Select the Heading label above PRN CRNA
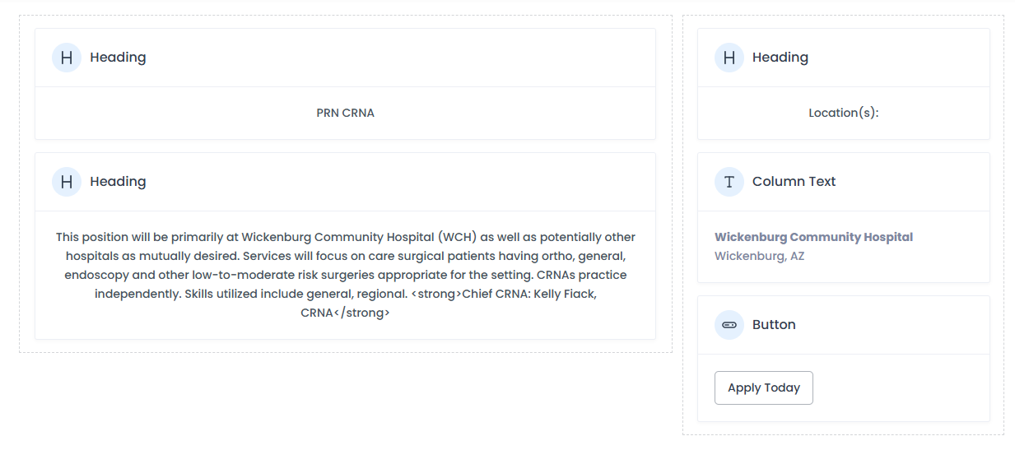Viewport: 1015px width, 450px height. [x=118, y=58]
